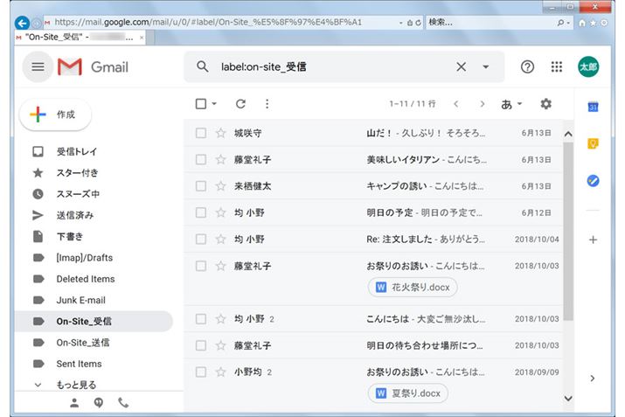This screenshot has width=625, height=417.
Task: Tick the checkbox for 来栖健太's email
Action: 201,186
